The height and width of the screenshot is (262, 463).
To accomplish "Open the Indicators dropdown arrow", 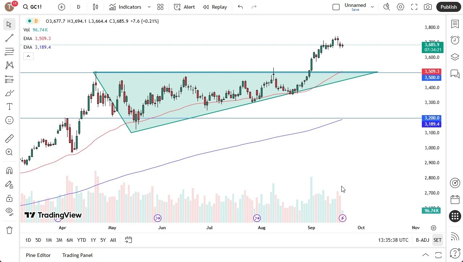I will pyautogui.click(x=148, y=7).
